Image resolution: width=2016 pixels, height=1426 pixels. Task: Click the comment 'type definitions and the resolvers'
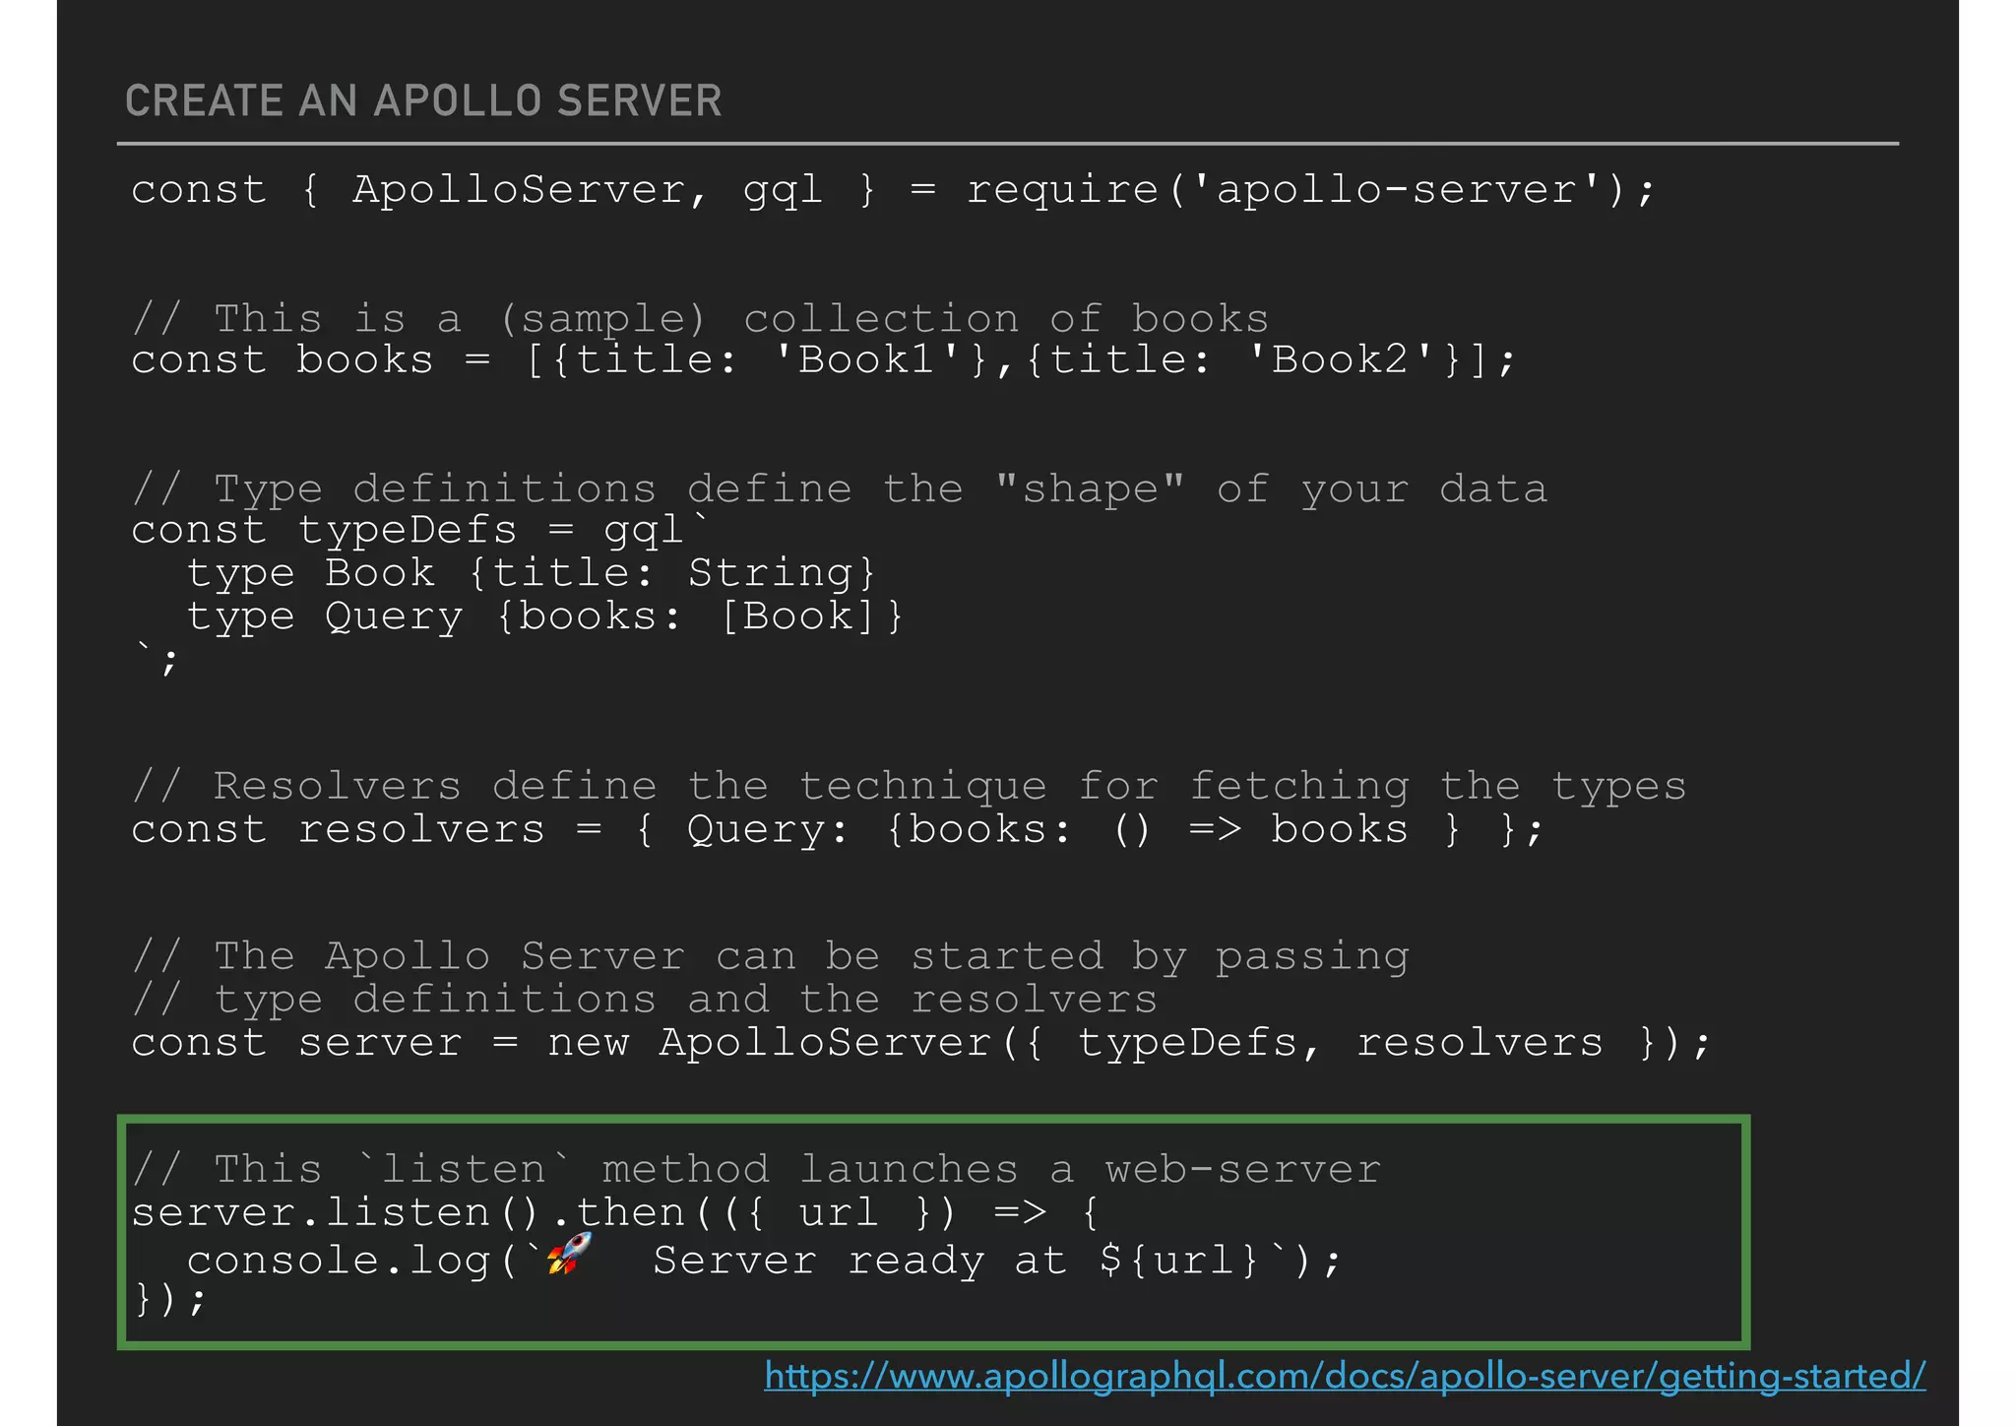pos(645,1001)
